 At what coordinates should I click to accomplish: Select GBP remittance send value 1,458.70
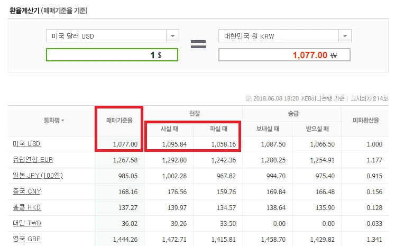tap(273, 239)
